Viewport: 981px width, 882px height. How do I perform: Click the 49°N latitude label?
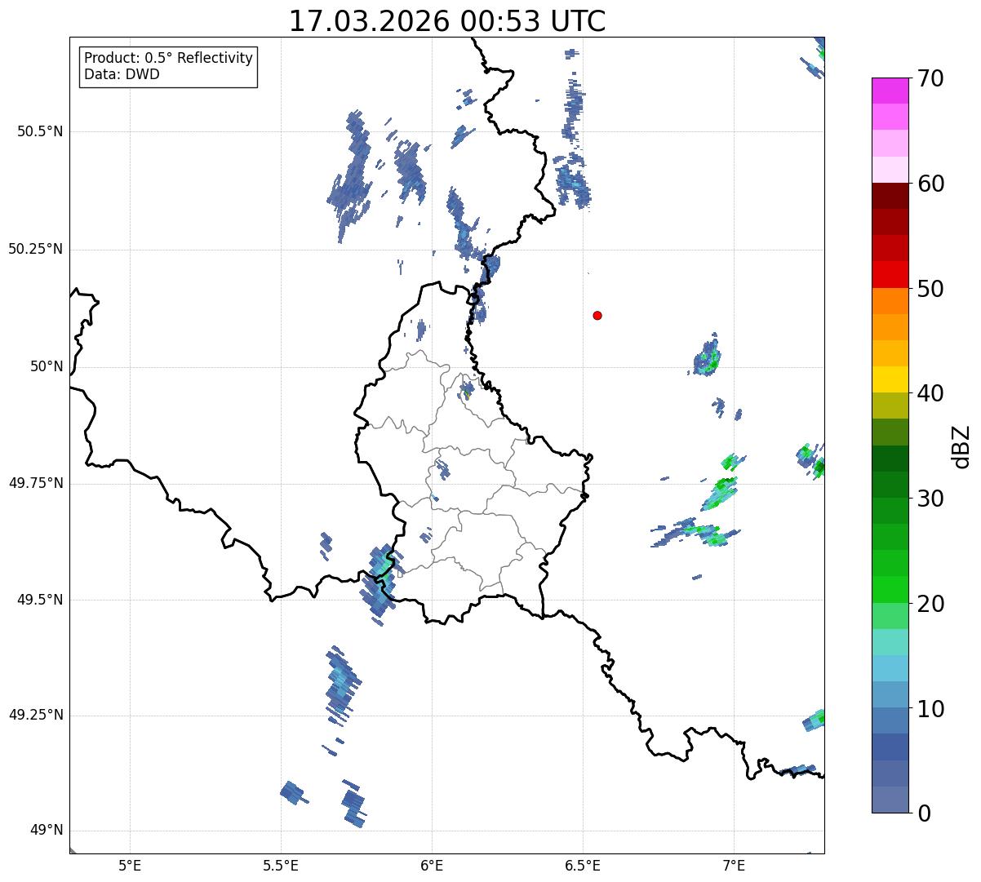click(x=47, y=830)
